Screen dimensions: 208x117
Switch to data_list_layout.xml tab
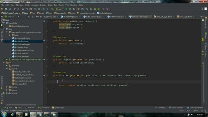[x=164, y=17]
